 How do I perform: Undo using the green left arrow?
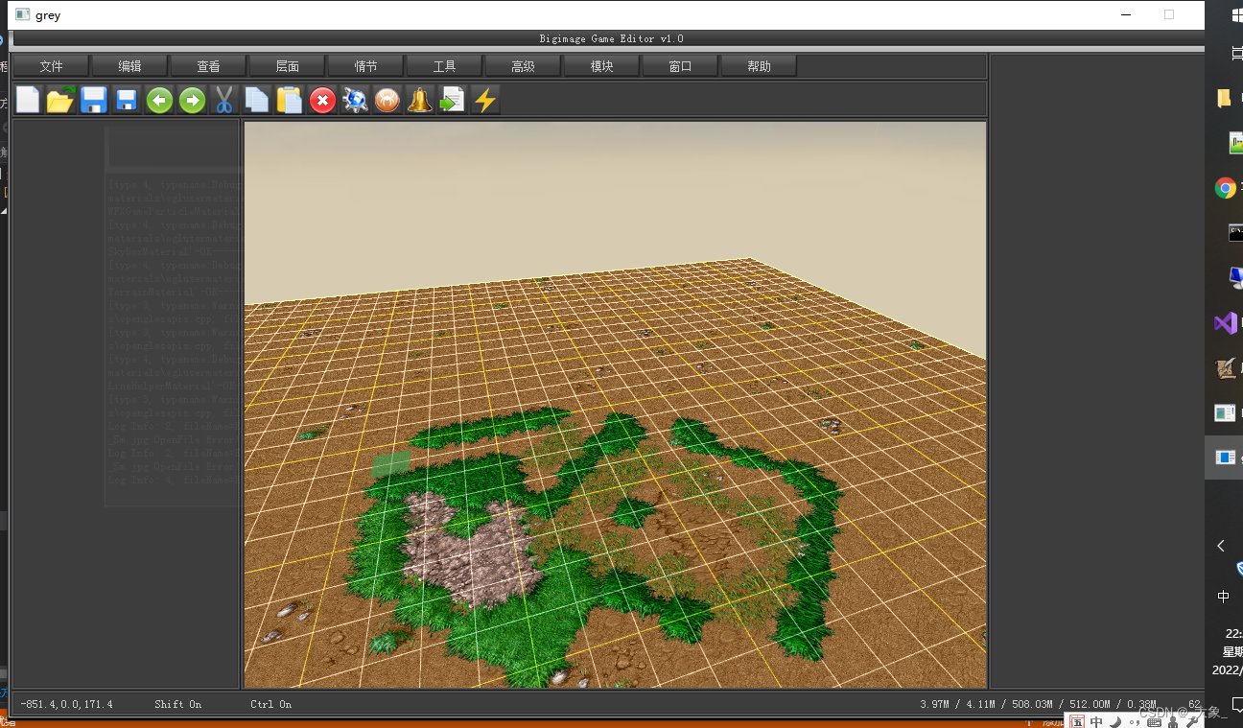[159, 100]
